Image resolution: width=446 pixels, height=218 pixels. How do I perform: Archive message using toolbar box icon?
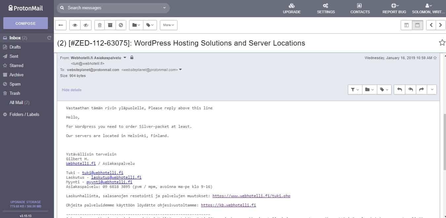click(x=110, y=25)
